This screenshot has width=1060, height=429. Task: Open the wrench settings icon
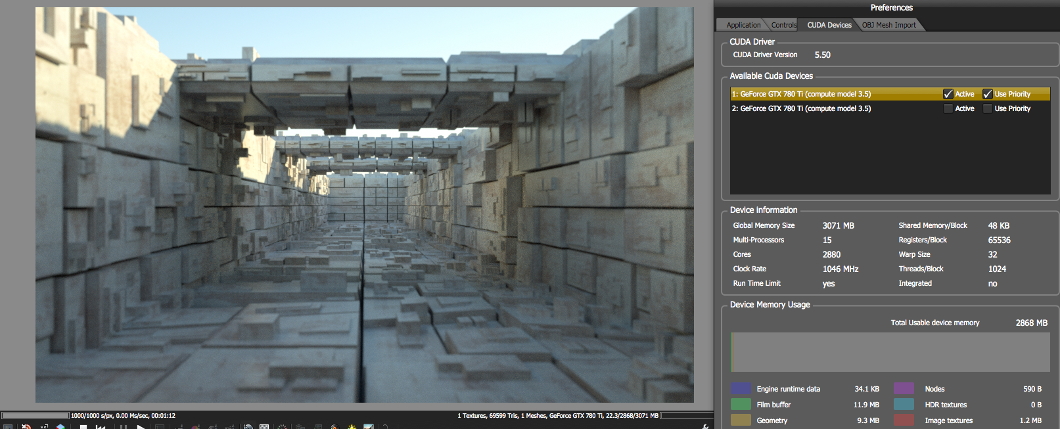point(705,427)
